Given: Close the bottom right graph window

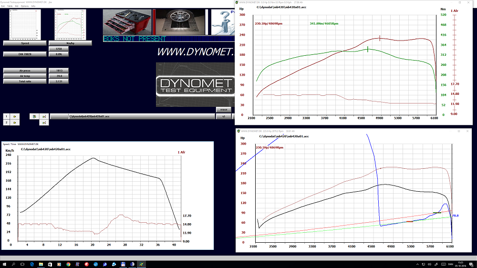Looking at the screenshot, I should coord(467,131).
